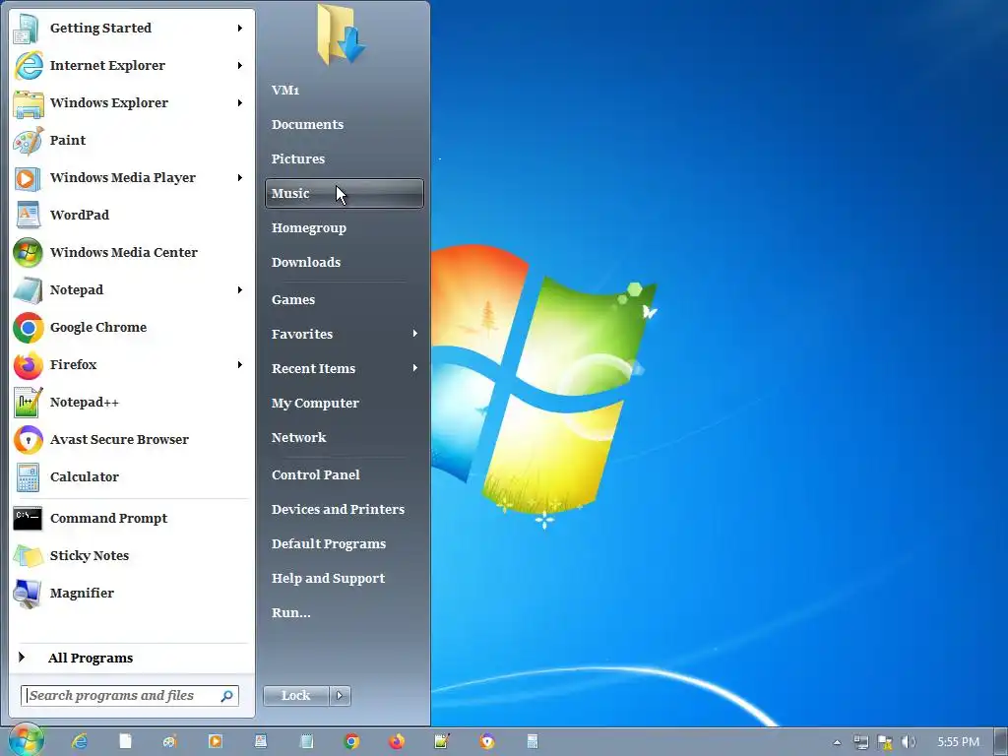Click the Notepad taskbar icon
The width and height of the screenshot is (1008, 756).
306,741
